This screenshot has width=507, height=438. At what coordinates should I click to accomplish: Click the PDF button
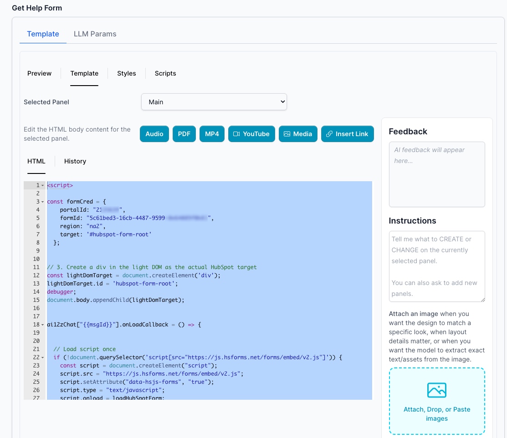pos(184,134)
